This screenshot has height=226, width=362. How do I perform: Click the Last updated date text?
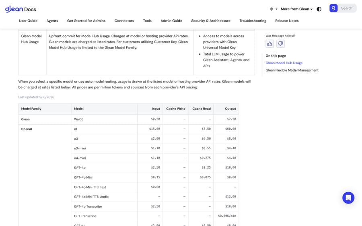coord(36,97)
